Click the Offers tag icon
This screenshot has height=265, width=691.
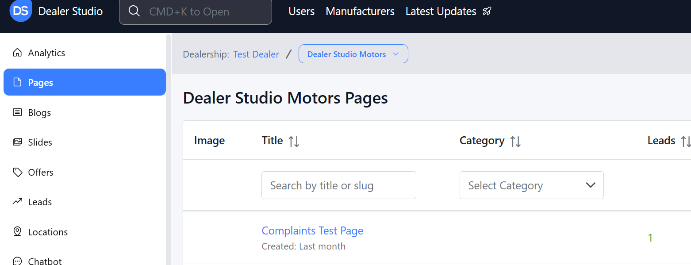[17, 172]
